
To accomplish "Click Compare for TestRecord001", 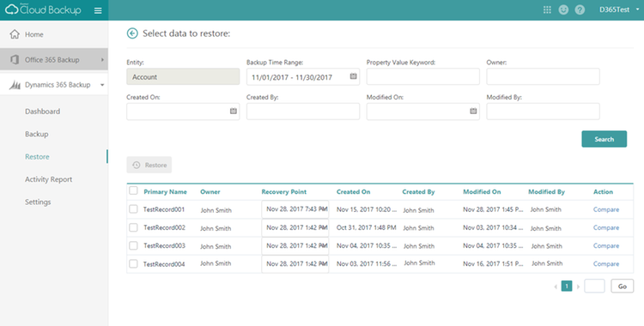I will (x=606, y=209).
